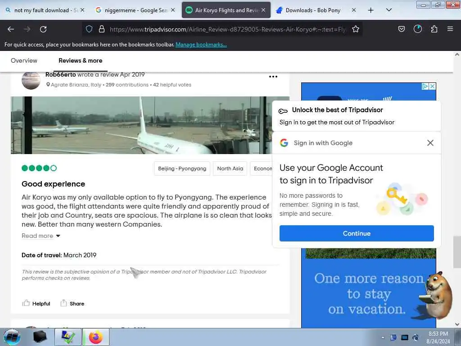Click the rating bubbles of the review
The width and height of the screenshot is (461, 346).
click(39, 168)
